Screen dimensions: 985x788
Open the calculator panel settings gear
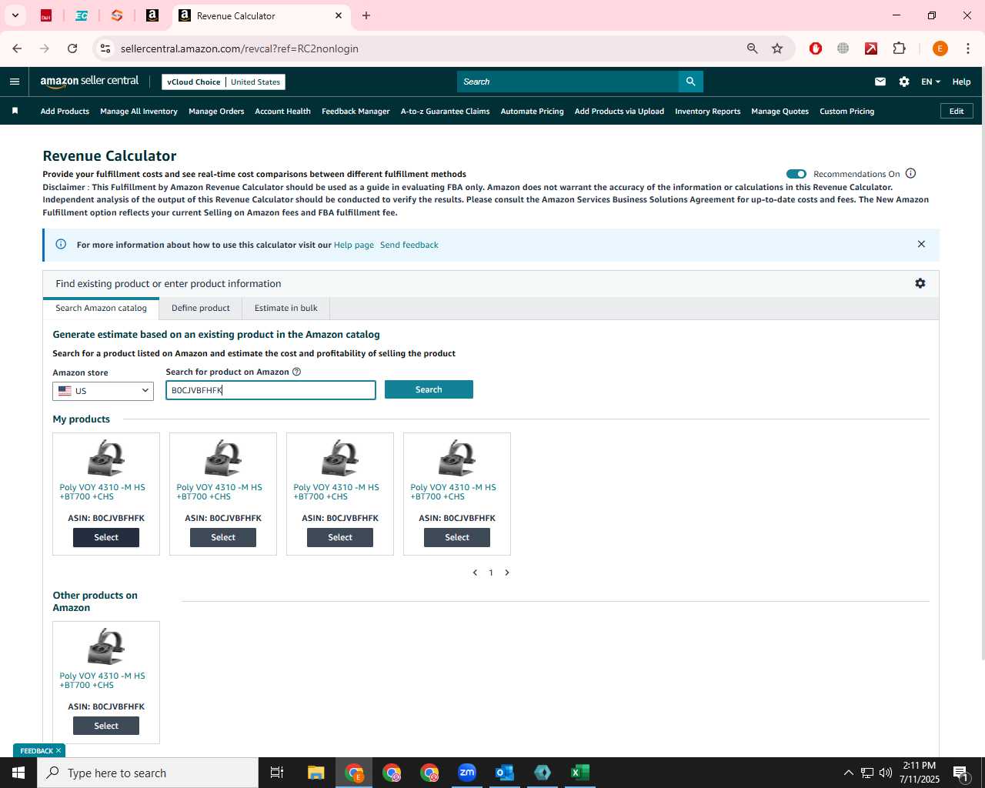click(920, 283)
